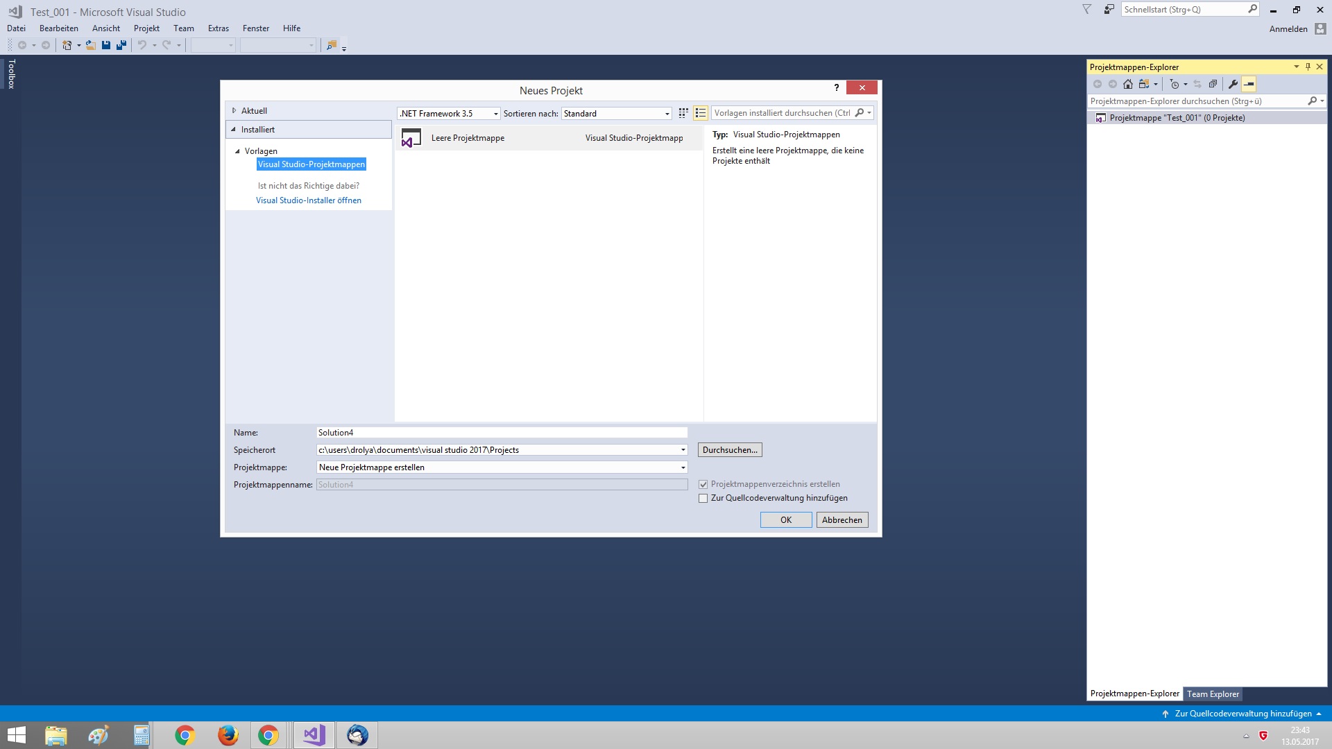Toggle Preview Selected Items icon
This screenshot has height=749, width=1332.
pyautogui.click(x=1249, y=84)
